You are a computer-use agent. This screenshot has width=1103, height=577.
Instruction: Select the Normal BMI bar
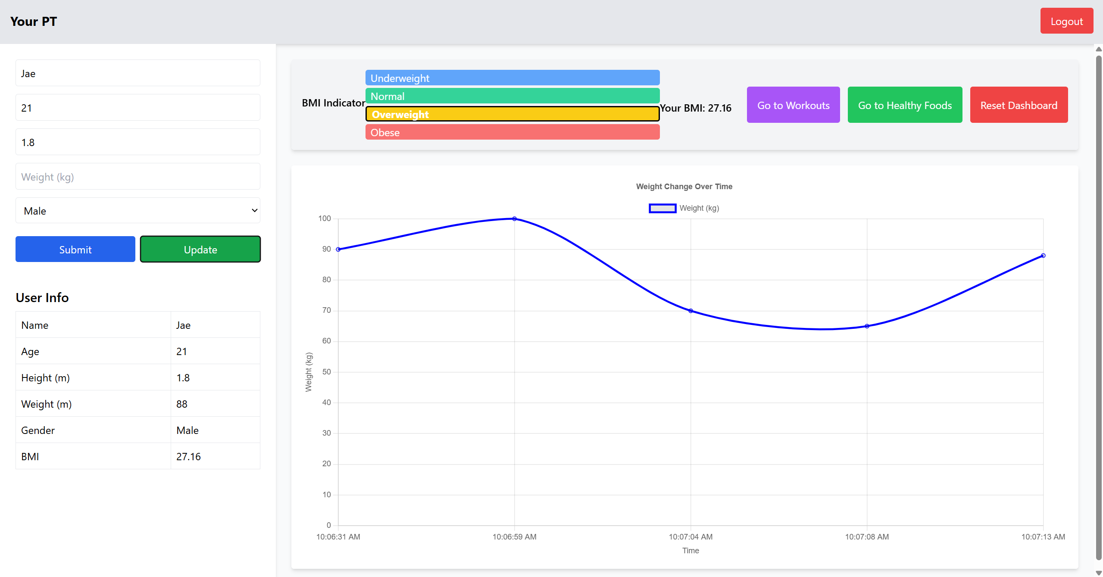(512, 96)
